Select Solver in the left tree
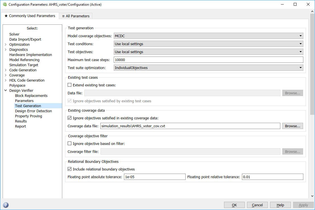Screen dimensions: 315x210 pyautogui.click(x=14, y=34)
